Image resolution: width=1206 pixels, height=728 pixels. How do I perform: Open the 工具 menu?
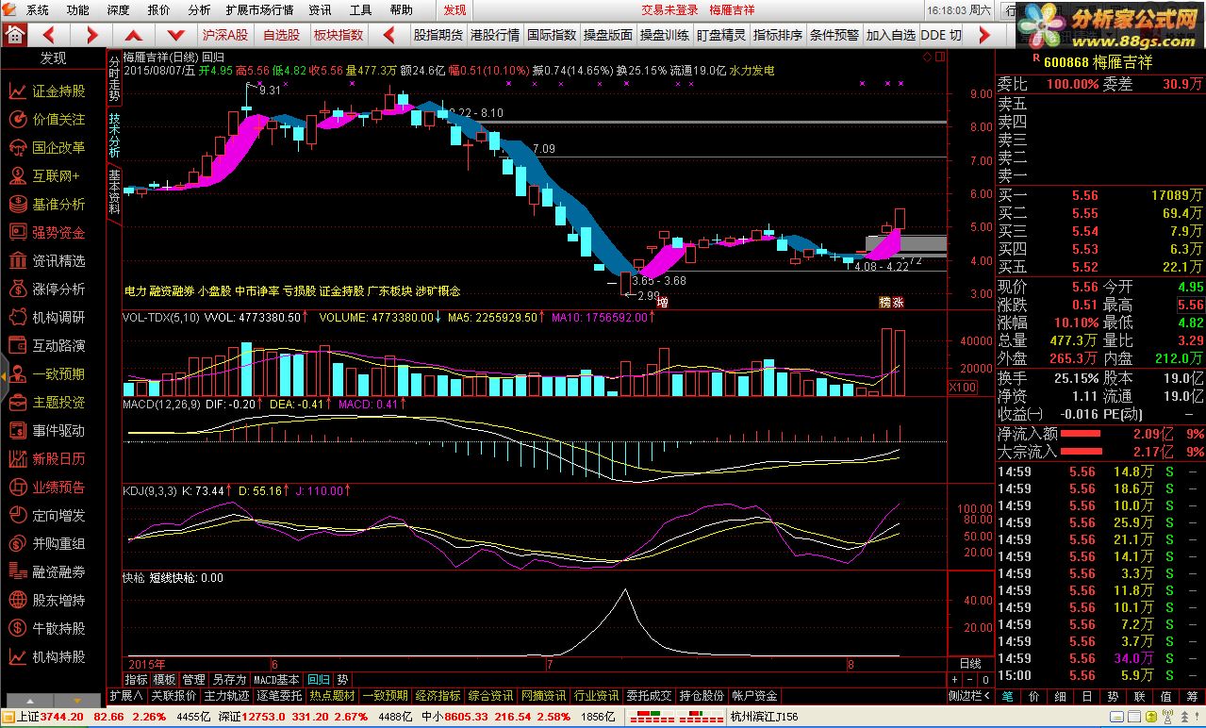(360, 10)
